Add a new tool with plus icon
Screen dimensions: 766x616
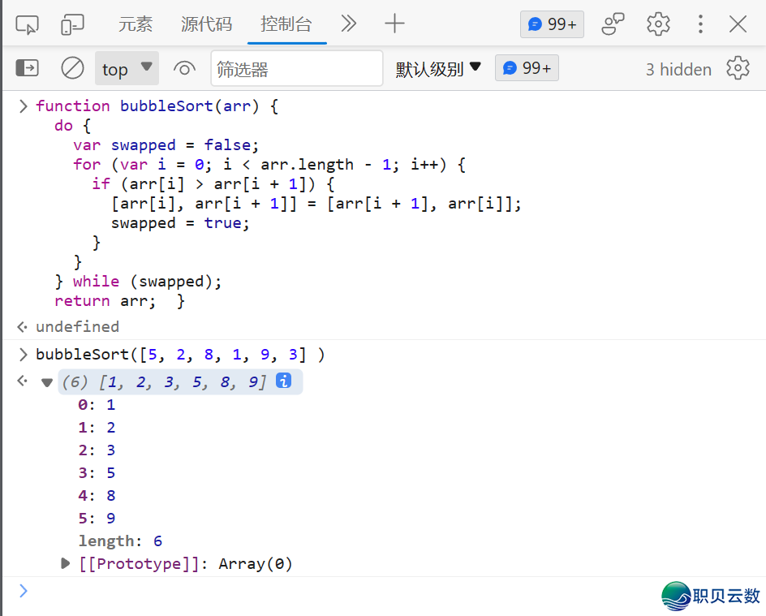[x=394, y=24]
